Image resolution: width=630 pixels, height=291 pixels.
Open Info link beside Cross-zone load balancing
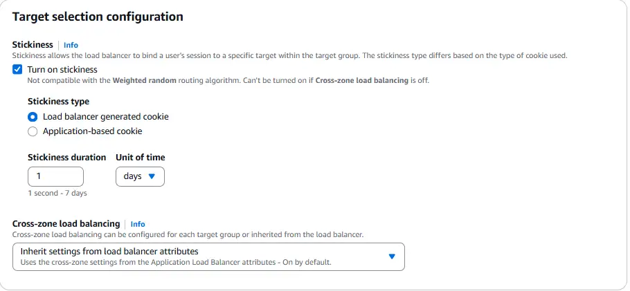point(138,224)
